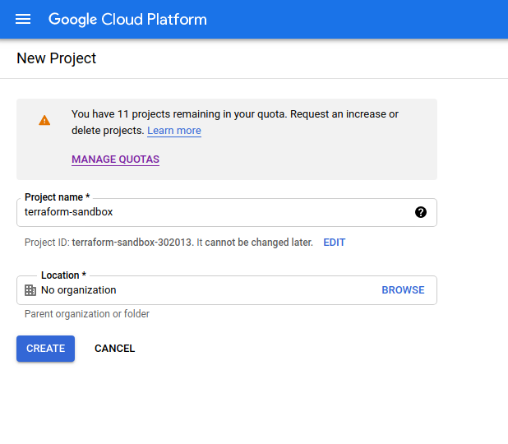This screenshot has height=444, width=508.
Task: Open the MANAGE QUOTAS link
Action: click(115, 160)
